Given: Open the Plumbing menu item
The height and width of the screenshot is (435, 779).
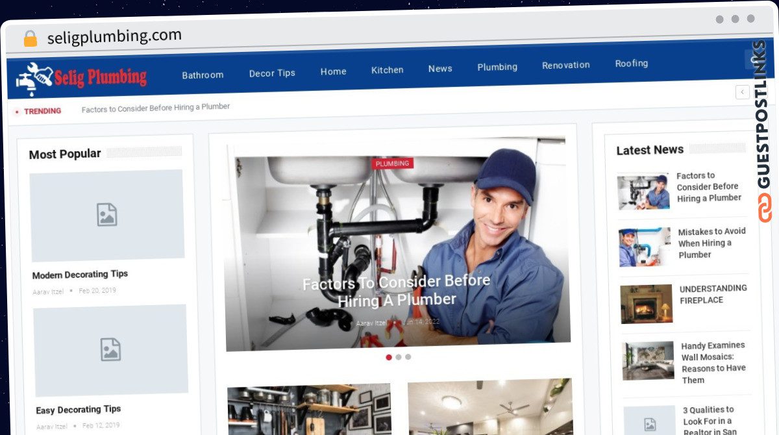Looking at the screenshot, I should pos(497,67).
